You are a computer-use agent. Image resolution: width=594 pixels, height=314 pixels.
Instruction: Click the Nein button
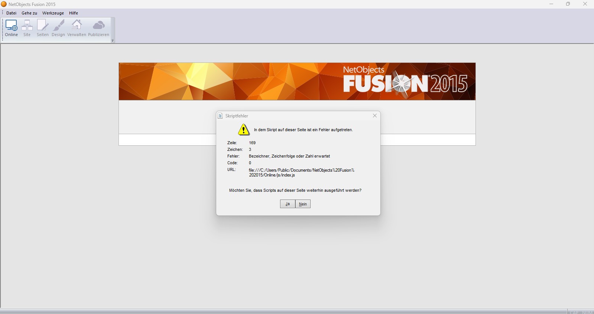coord(303,204)
